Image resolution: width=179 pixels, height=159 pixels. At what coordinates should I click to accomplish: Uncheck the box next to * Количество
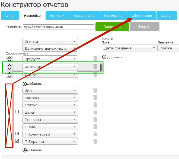pyautogui.click(x=17, y=134)
